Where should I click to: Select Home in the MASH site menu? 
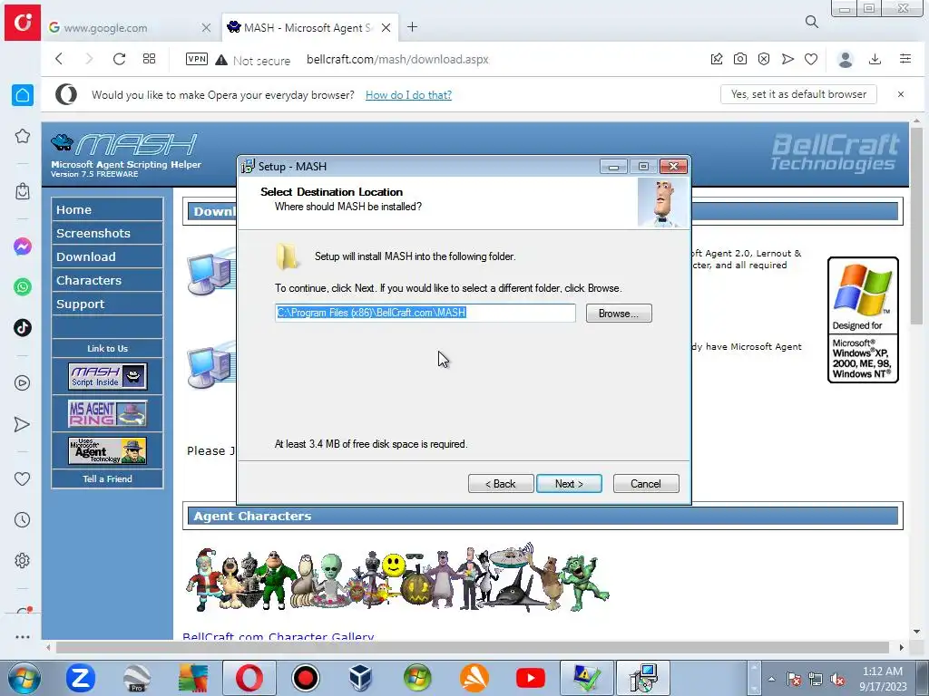(107, 209)
